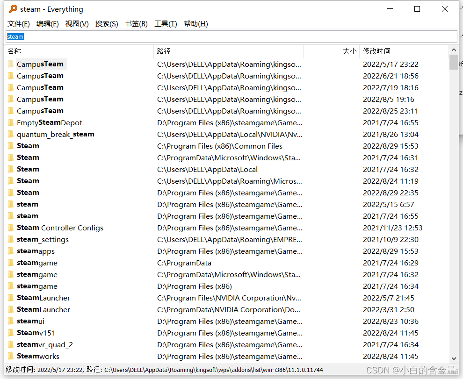Open the 帮助(H) menu
This screenshot has width=463, height=379.
(x=196, y=24)
